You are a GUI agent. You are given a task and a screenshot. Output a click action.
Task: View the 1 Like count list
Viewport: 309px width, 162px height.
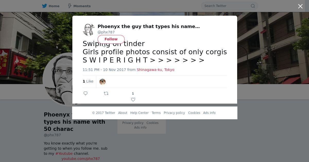[88, 81]
